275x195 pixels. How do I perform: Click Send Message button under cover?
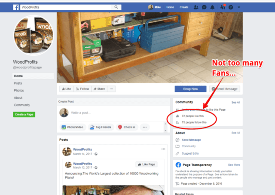pyautogui.click(x=224, y=89)
